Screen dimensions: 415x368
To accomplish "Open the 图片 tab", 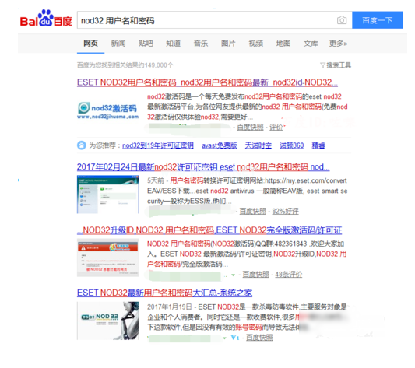I will [x=228, y=44].
